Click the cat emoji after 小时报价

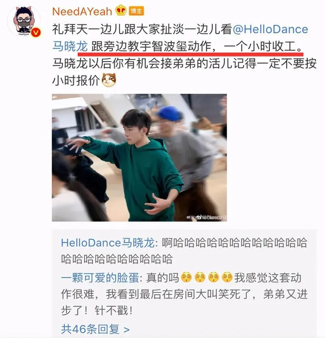point(109,80)
